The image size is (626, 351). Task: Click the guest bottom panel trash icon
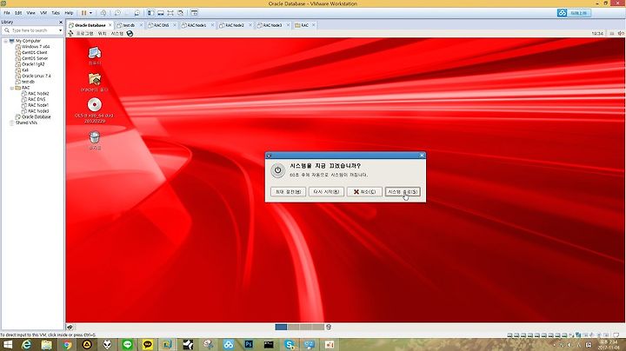[329, 327]
